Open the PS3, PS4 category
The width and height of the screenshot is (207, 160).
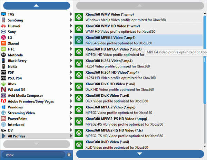(37, 78)
